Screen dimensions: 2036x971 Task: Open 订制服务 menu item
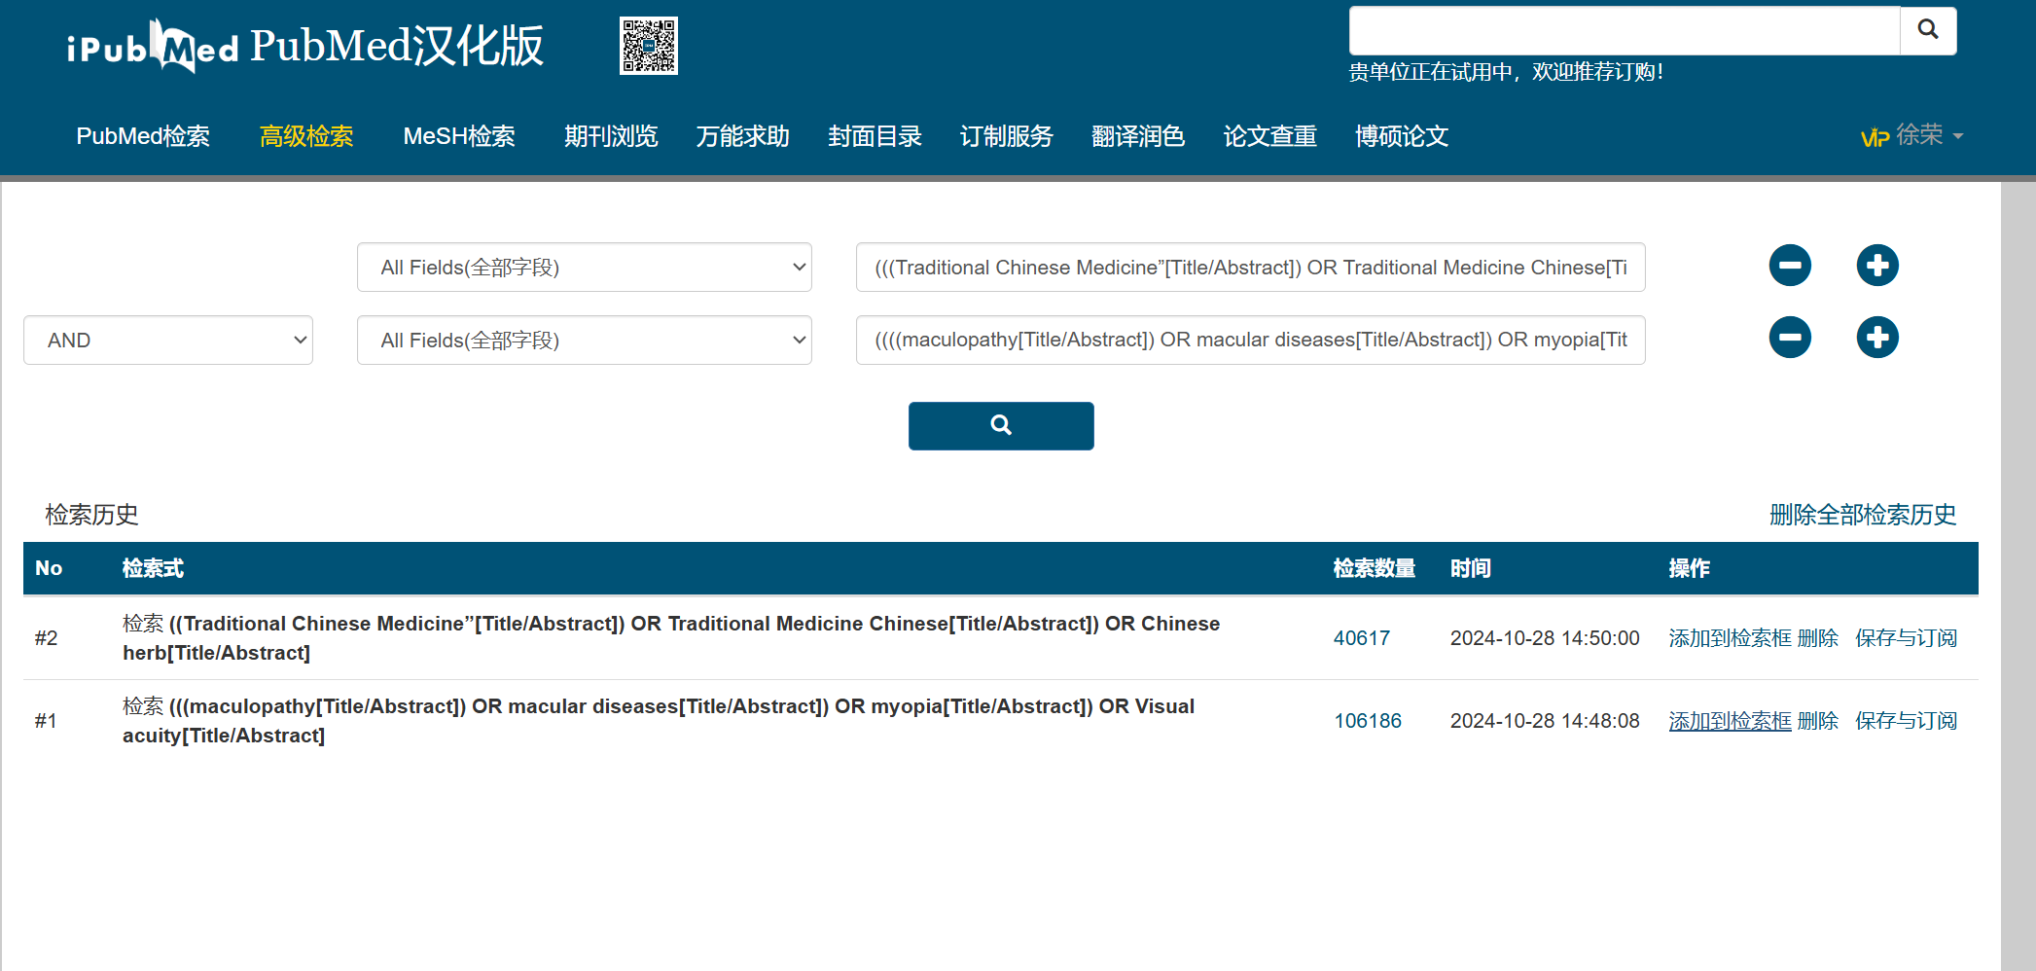(1007, 136)
